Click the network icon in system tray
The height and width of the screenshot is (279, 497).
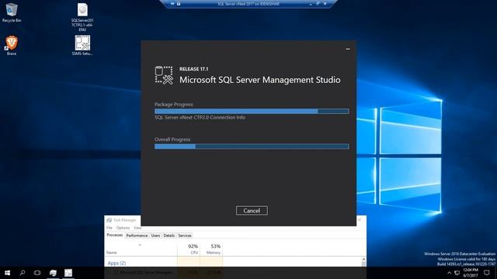tap(457, 273)
